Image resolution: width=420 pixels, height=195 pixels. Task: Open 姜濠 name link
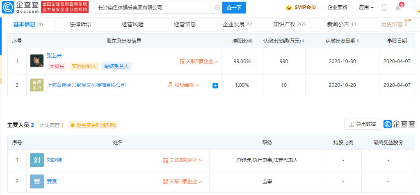52,181
